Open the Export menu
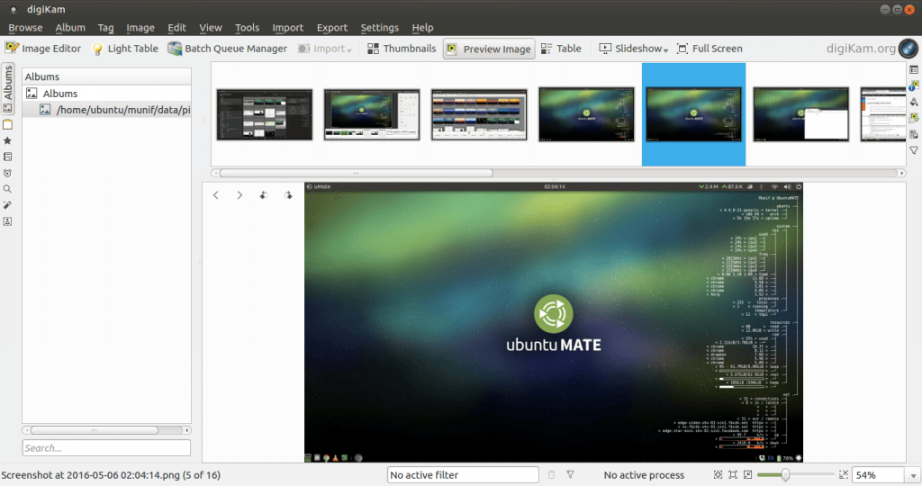Image resolution: width=922 pixels, height=486 pixels. 332,28
